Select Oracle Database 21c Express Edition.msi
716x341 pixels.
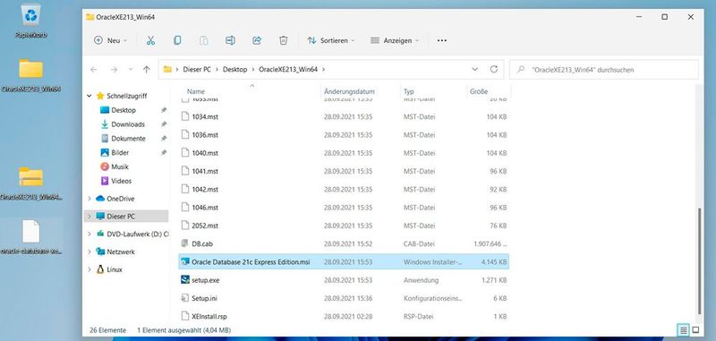tap(344, 262)
